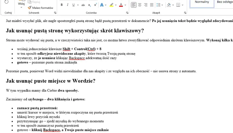Open the Czcionka font dialog launcher
This screenshot has width=233, height=133.
127,13
